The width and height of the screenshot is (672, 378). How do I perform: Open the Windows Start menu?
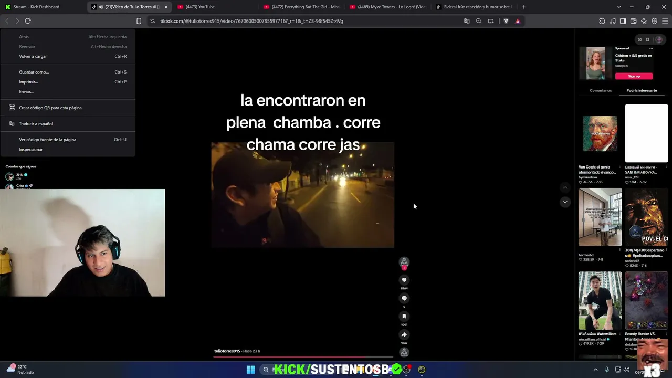[x=250, y=370]
